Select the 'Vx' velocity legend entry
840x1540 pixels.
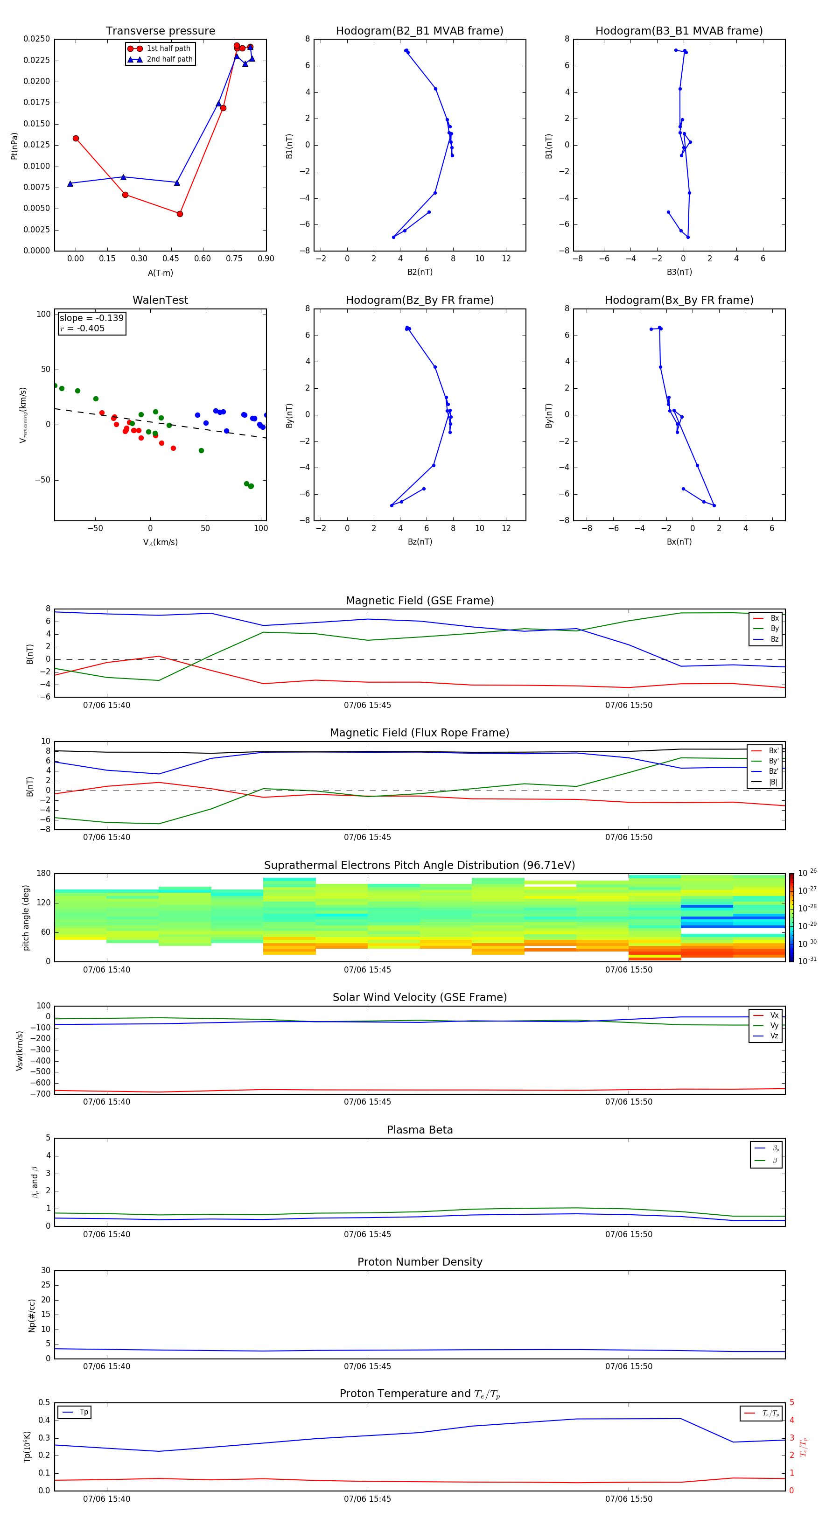coord(766,1015)
